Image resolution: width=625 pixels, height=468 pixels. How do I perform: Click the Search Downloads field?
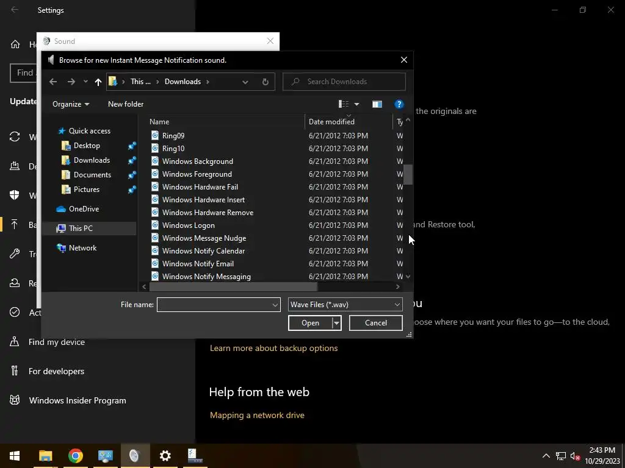click(x=344, y=82)
